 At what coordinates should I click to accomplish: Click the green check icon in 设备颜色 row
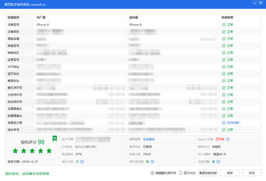click(224, 32)
